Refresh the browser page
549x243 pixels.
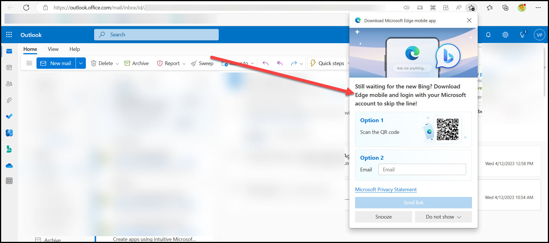(x=26, y=8)
